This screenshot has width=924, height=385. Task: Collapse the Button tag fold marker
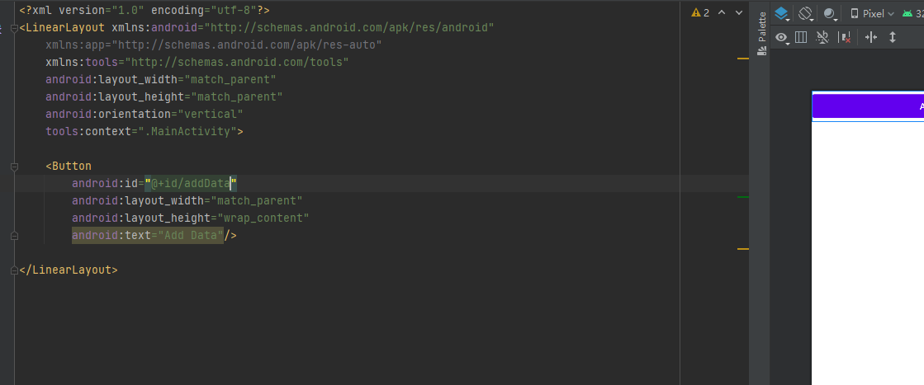tap(14, 167)
